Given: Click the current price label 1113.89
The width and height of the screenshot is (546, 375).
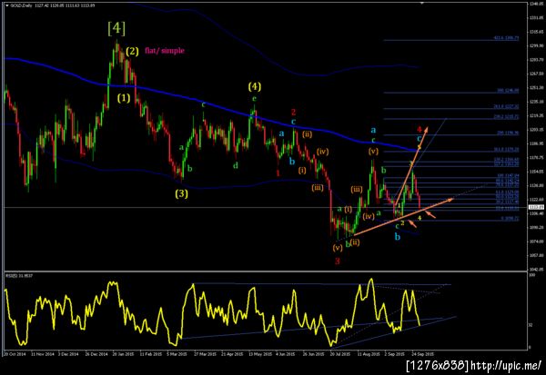Looking at the screenshot, I should [536, 207].
